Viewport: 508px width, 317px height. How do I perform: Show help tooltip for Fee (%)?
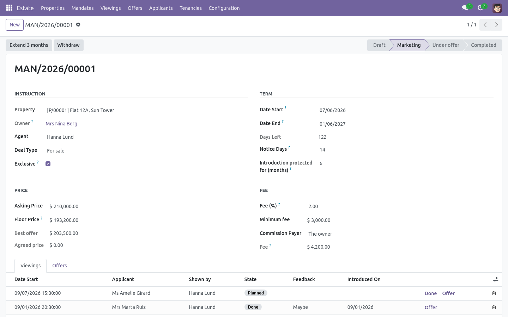pyautogui.click(x=279, y=204)
